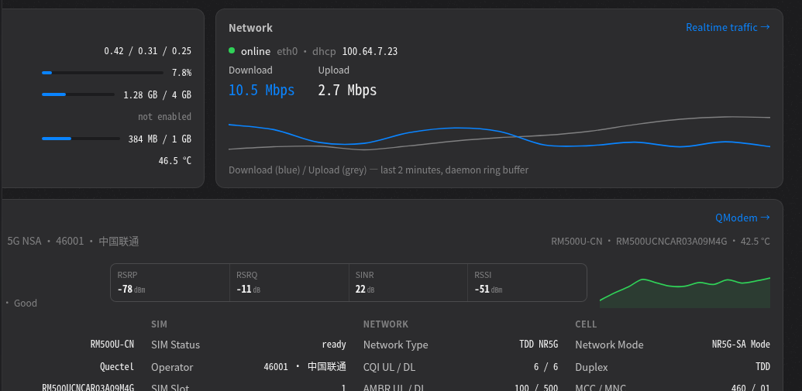Click the CELL section heading

586,324
